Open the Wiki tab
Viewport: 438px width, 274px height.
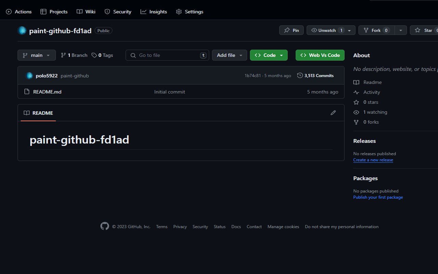(x=86, y=12)
